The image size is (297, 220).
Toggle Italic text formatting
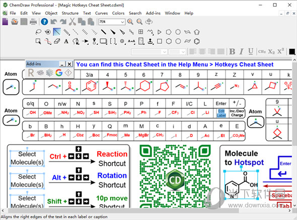click(x=241, y=51)
